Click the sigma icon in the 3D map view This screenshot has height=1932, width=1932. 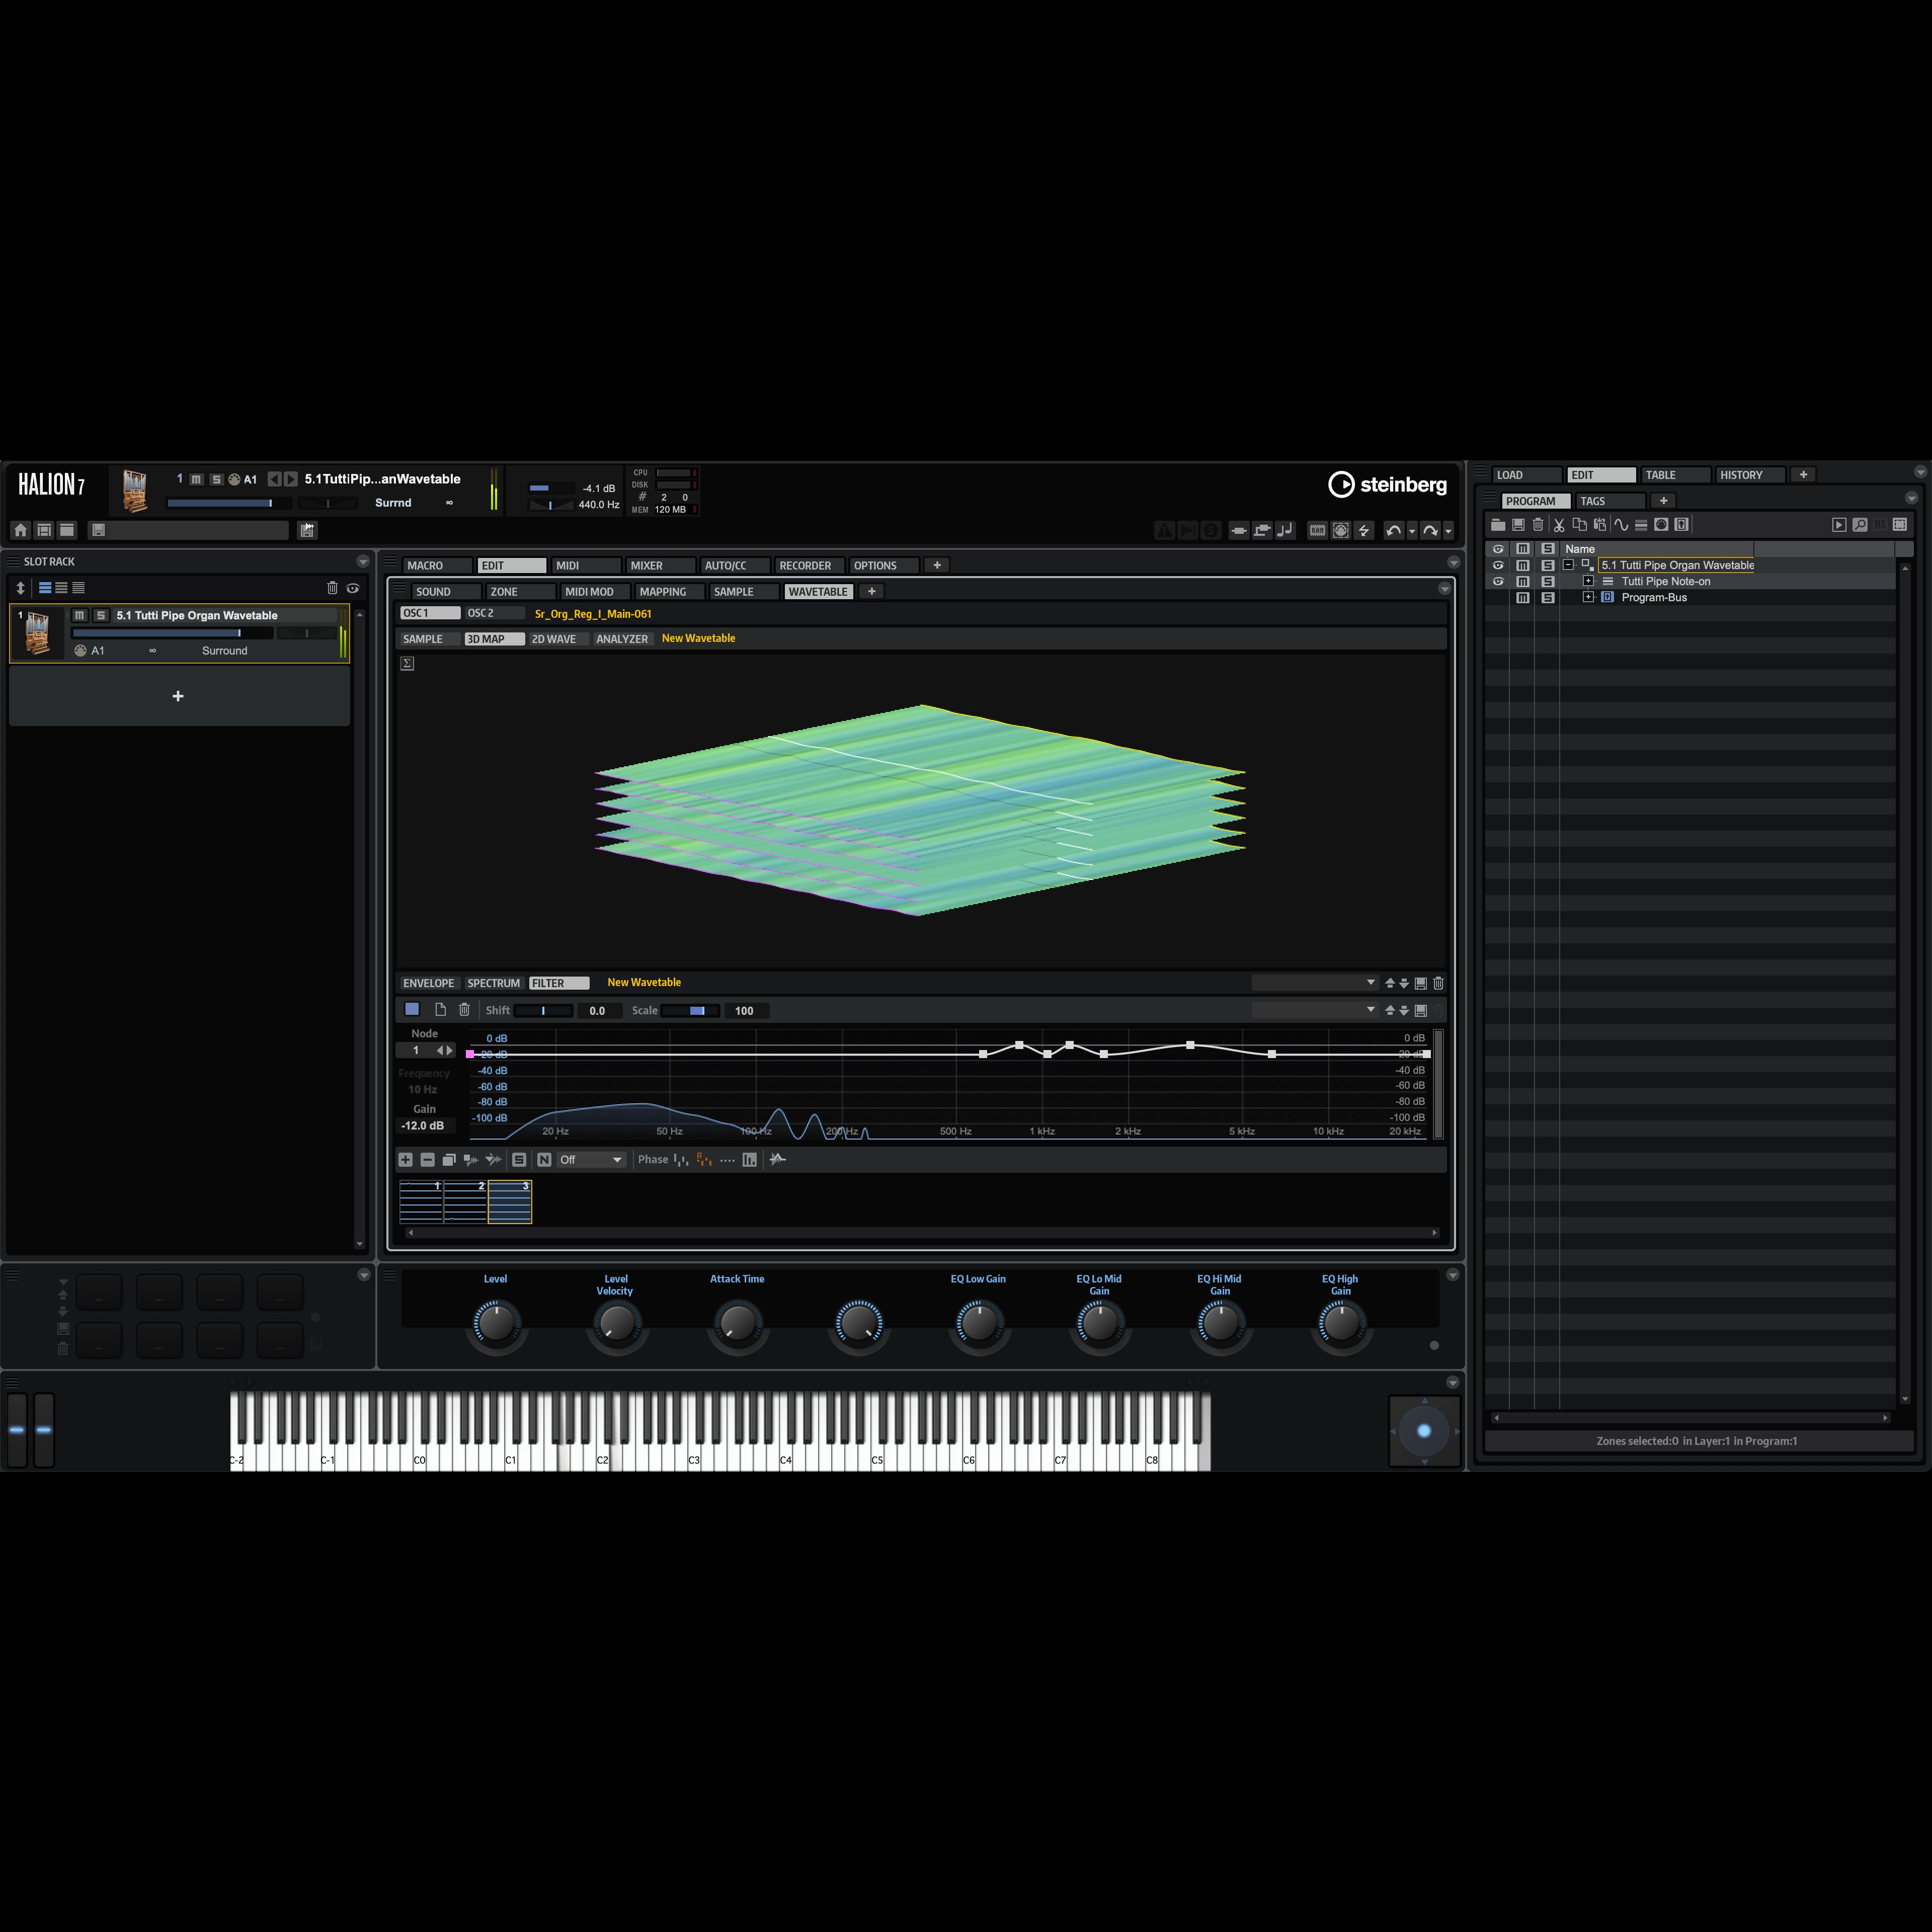[407, 663]
